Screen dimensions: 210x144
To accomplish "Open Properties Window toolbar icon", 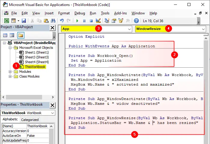I will (114, 21).
